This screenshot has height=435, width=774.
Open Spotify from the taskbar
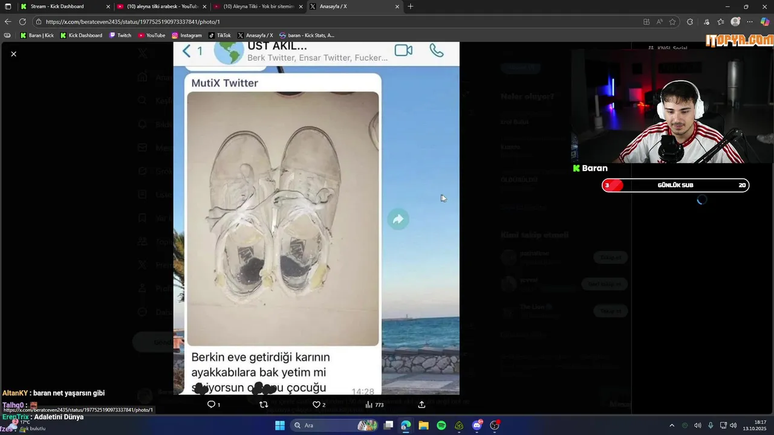(x=441, y=425)
